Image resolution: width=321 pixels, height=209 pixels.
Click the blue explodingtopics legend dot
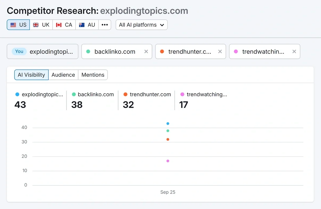tap(17, 94)
